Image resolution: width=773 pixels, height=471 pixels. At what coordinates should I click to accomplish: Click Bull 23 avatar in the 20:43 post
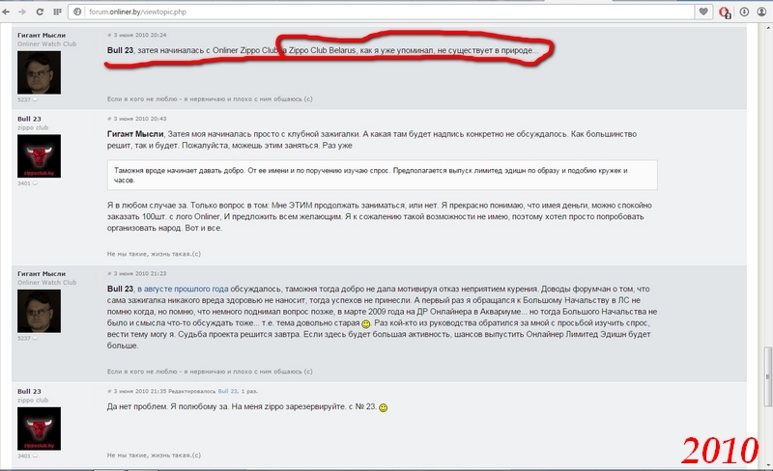[x=39, y=156]
